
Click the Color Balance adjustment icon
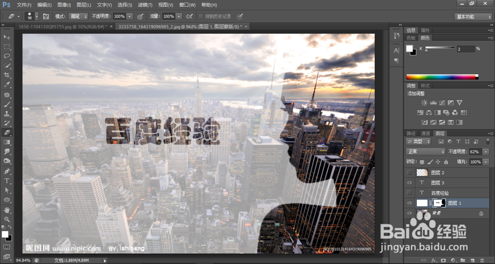pyautogui.click(x=429, y=112)
